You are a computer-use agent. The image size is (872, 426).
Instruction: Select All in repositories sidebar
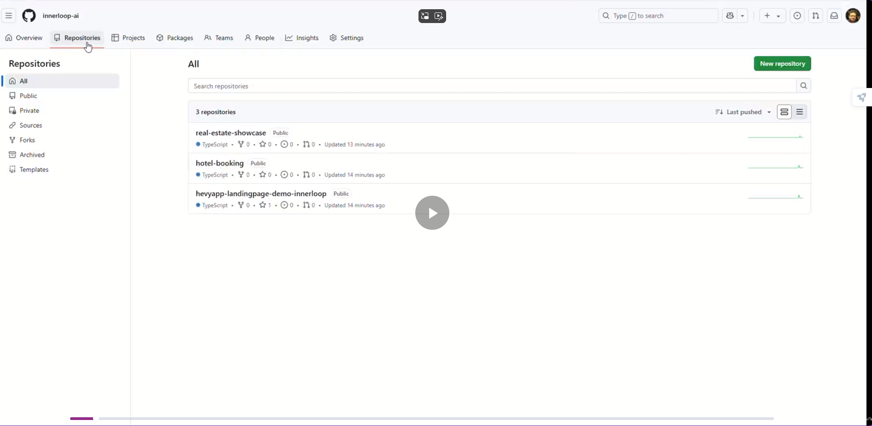(61, 81)
